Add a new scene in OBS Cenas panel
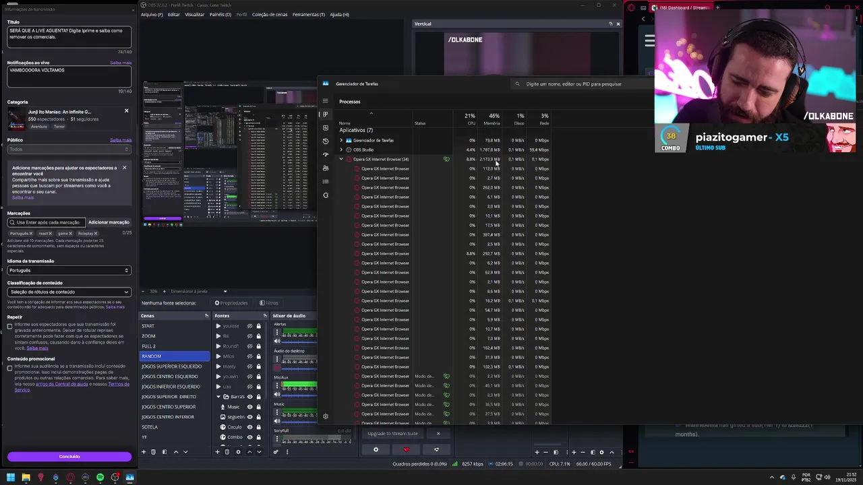This screenshot has width=863, height=485. coord(144,452)
